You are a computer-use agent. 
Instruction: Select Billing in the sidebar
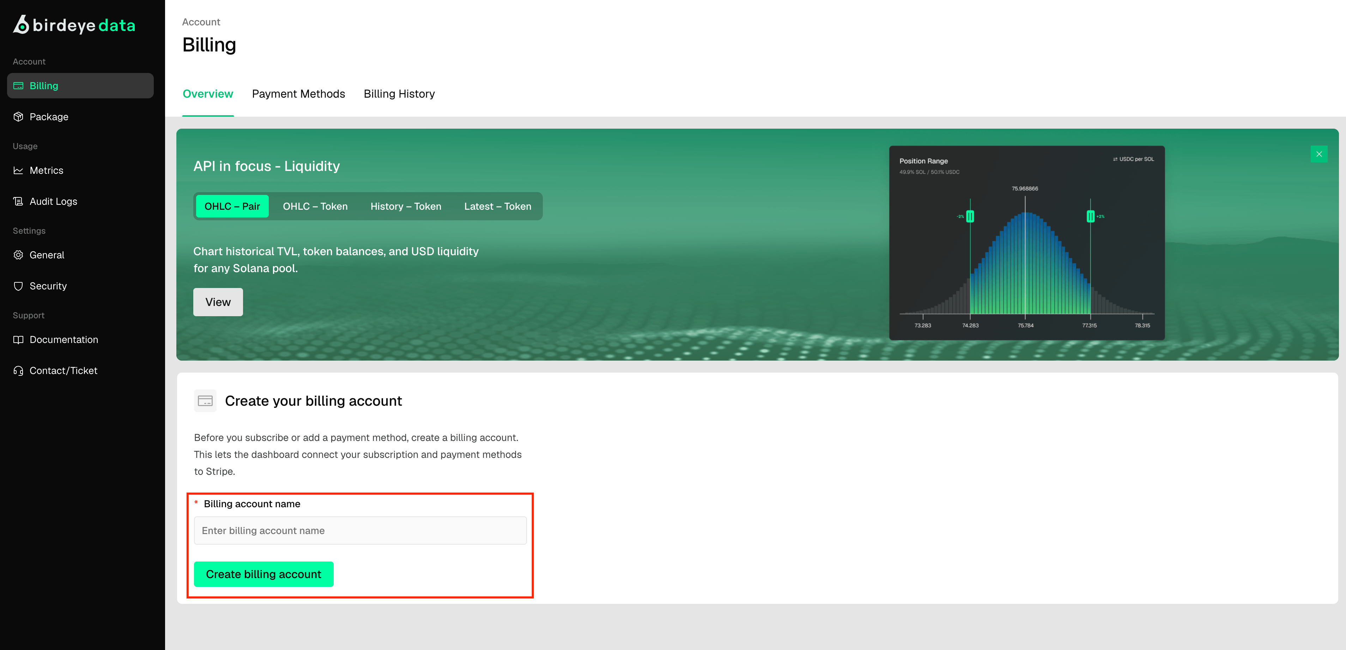tap(80, 86)
